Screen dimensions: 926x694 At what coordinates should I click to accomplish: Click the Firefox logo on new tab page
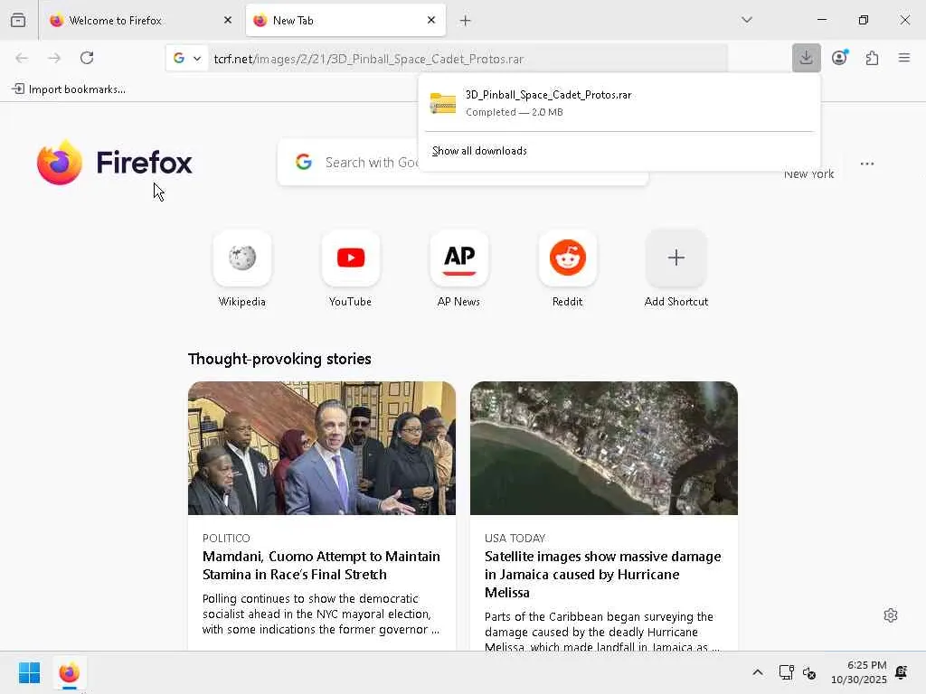(114, 163)
